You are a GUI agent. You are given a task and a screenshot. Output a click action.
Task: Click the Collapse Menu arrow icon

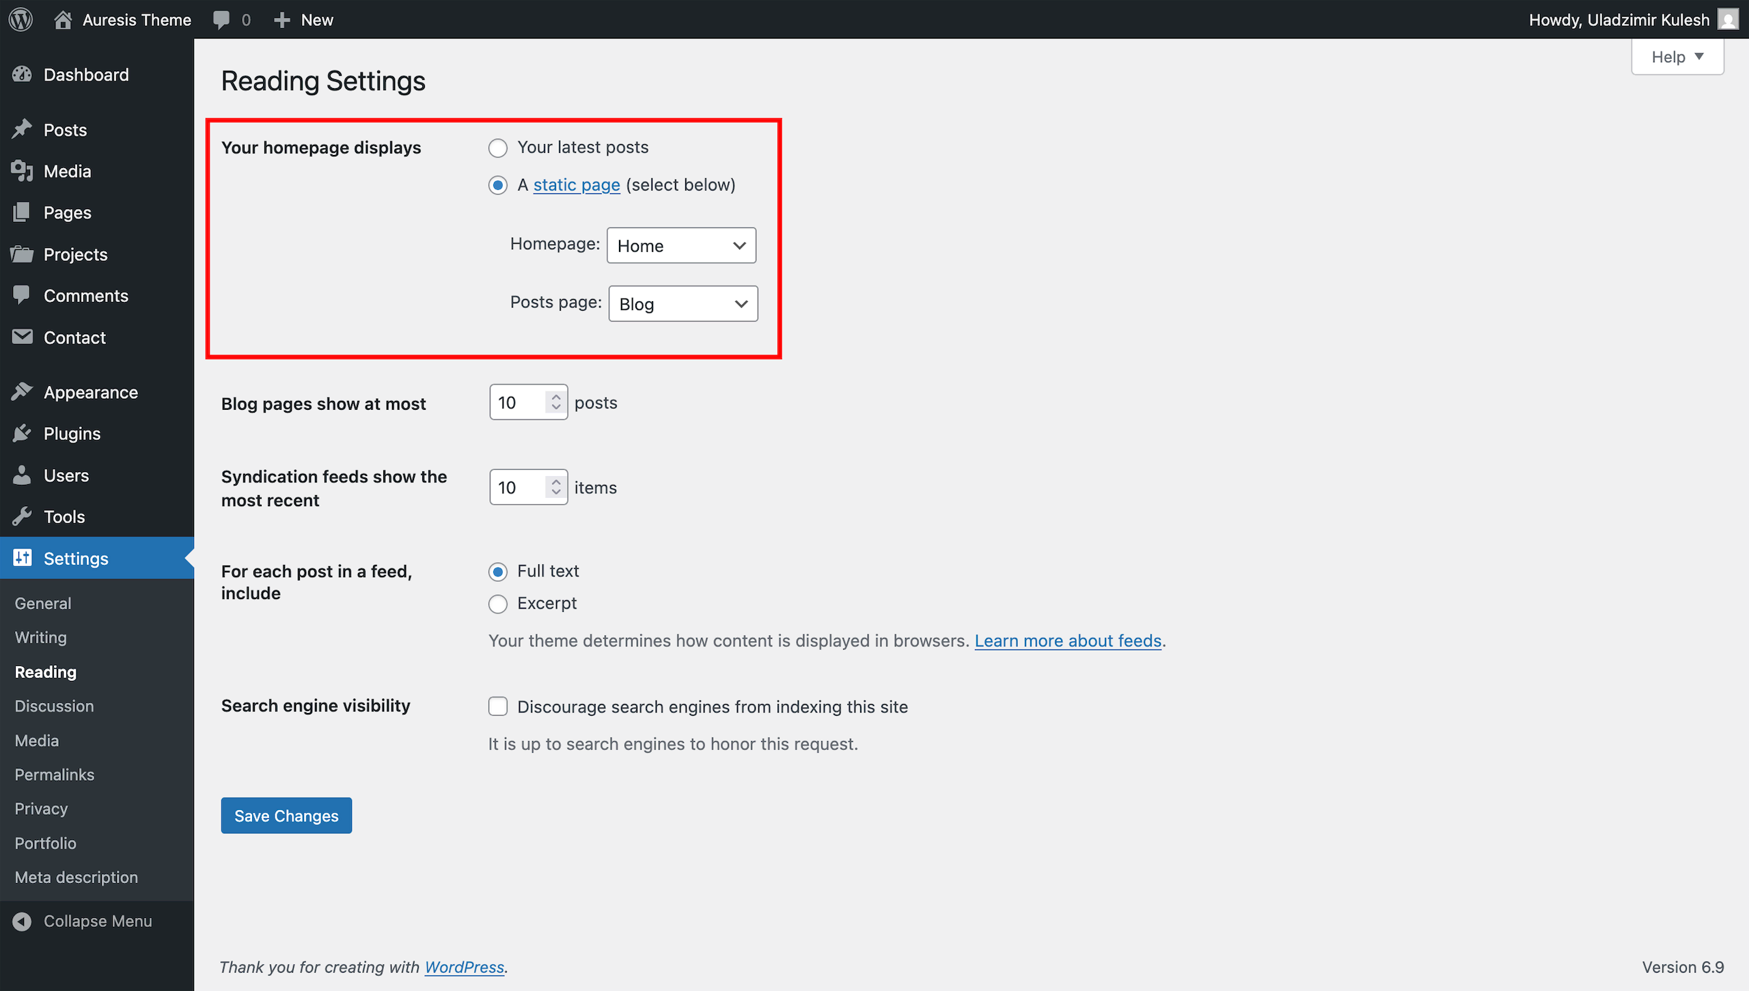tap(22, 921)
